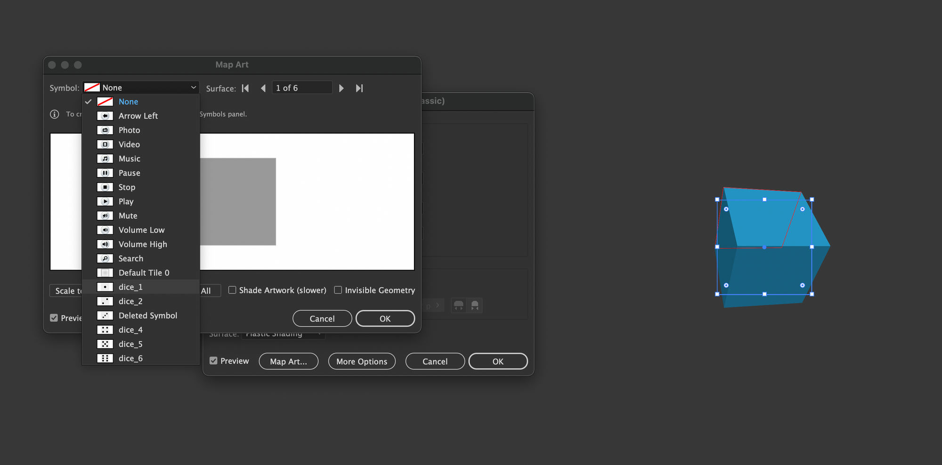Image resolution: width=942 pixels, height=465 pixels.
Task: Click OK in the 3D options dialog
Action: (498, 361)
